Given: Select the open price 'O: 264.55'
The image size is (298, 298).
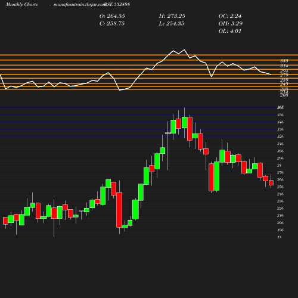Looking at the screenshot, I should 112,16.
